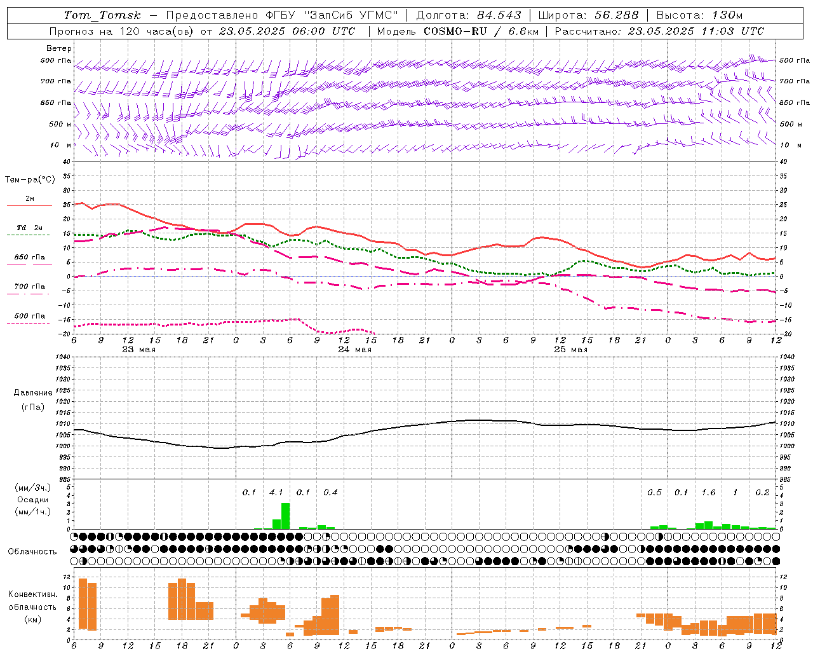Screen dimensions: 813x651
Task: Click the 4.1 precipitation total
Action: pyautogui.click(x=276, y=492)
